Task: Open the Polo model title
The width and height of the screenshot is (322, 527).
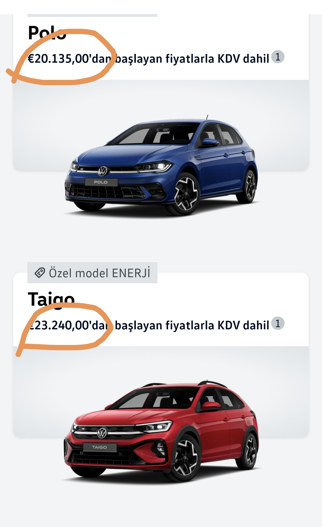Action: coord(47,33)
